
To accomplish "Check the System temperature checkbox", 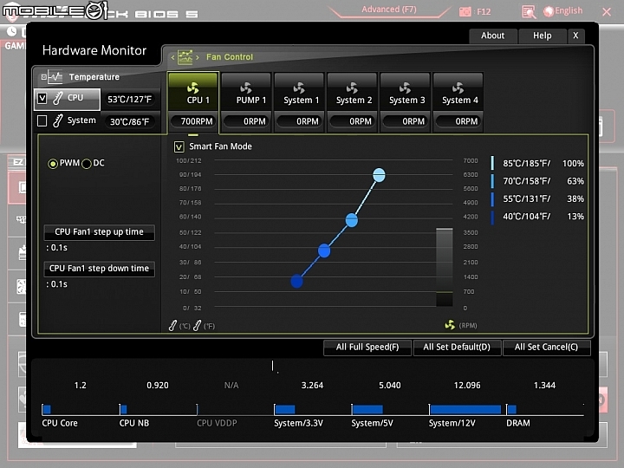I will tap(42, 120).
